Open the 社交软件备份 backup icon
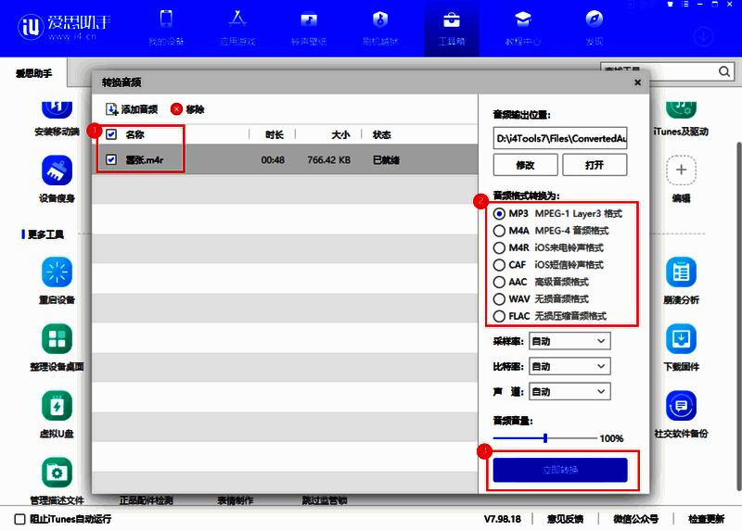This screenshot has width=742, height=531. [682, 406]
